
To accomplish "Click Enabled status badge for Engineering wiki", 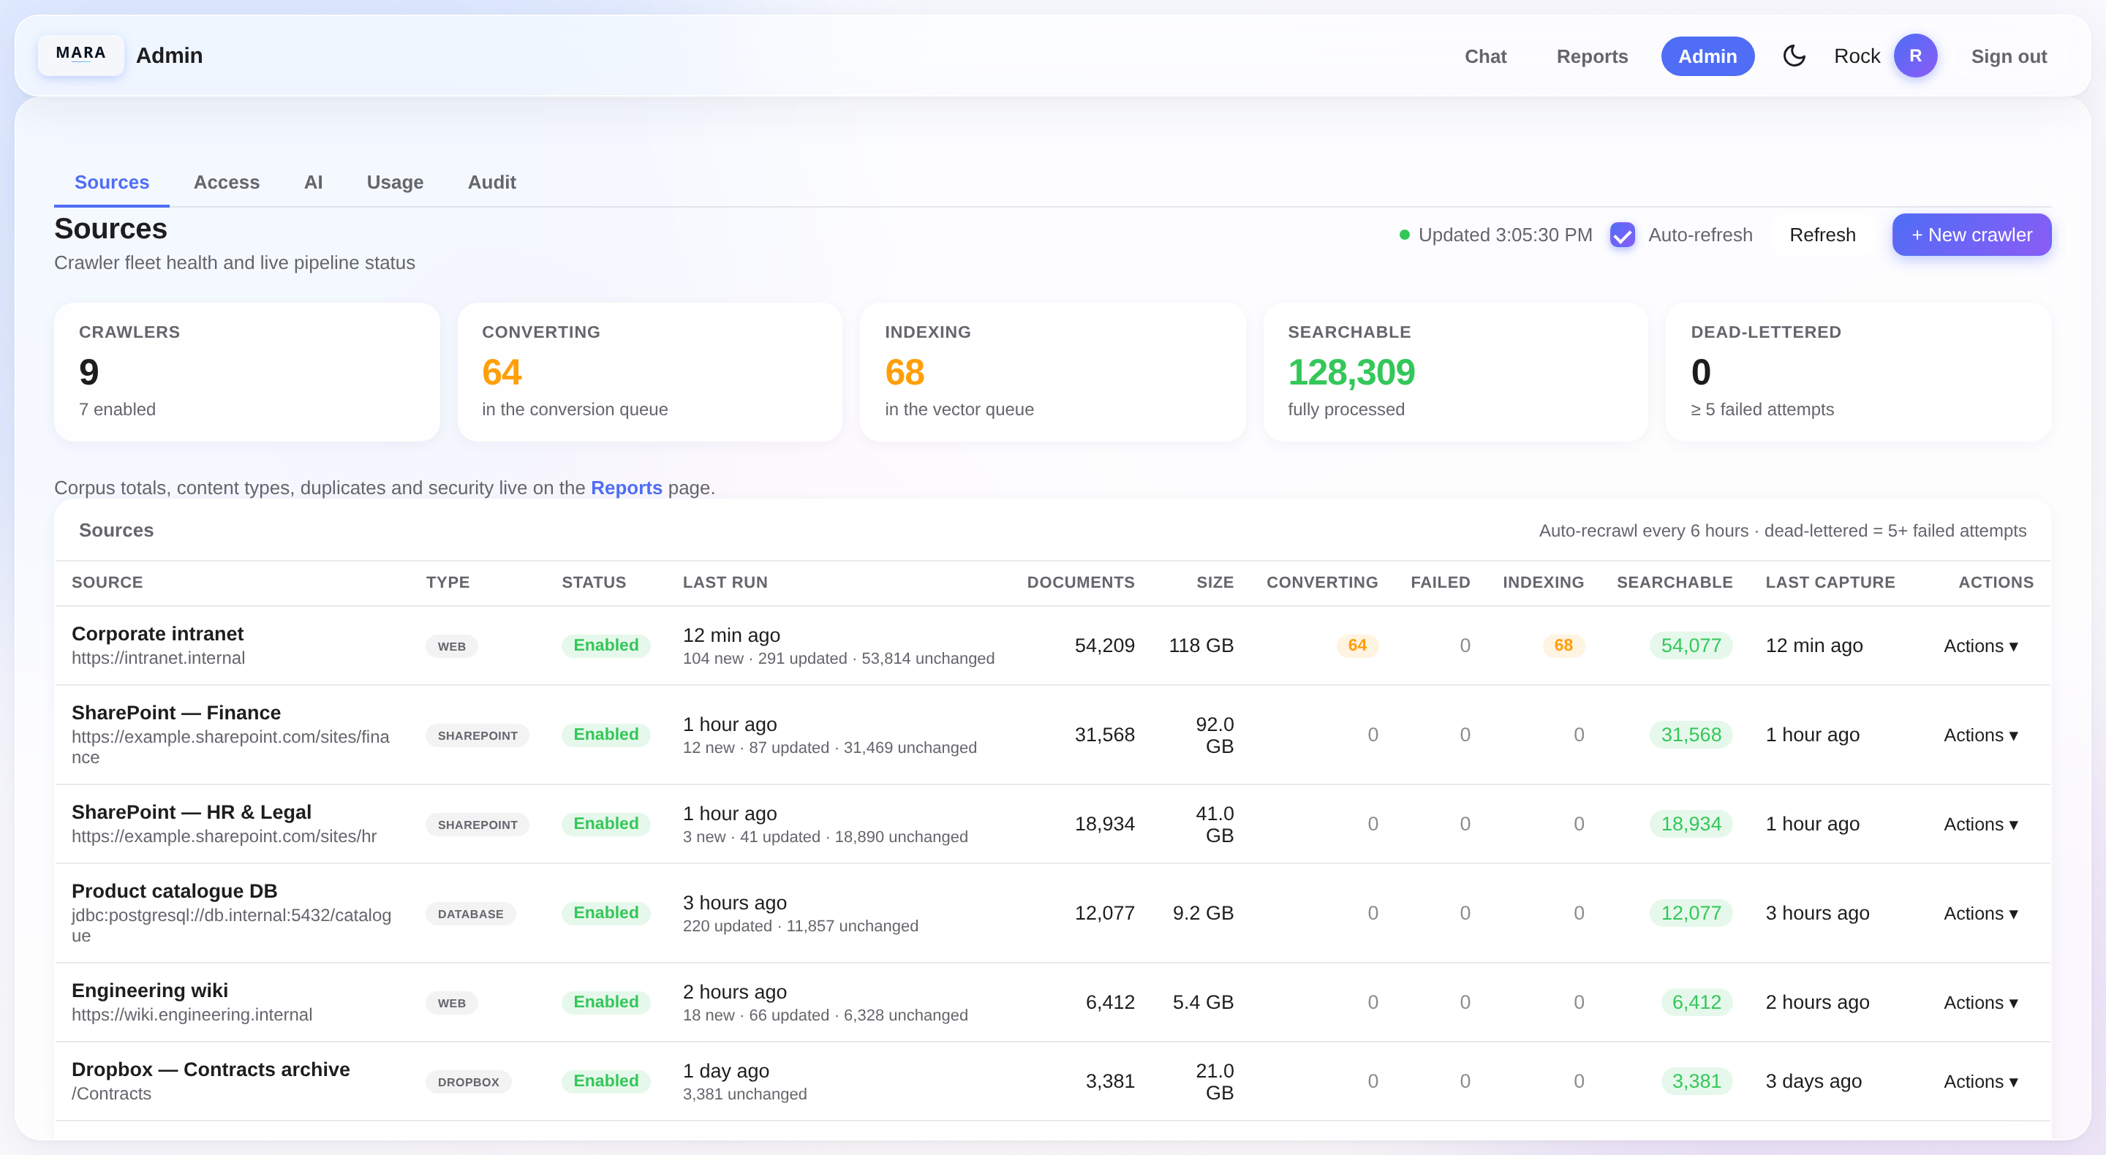I will (605, 1002).
